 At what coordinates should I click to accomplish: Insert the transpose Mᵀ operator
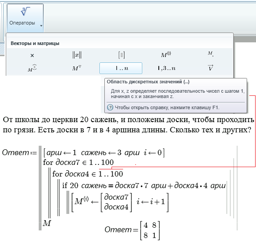point(77,68)
